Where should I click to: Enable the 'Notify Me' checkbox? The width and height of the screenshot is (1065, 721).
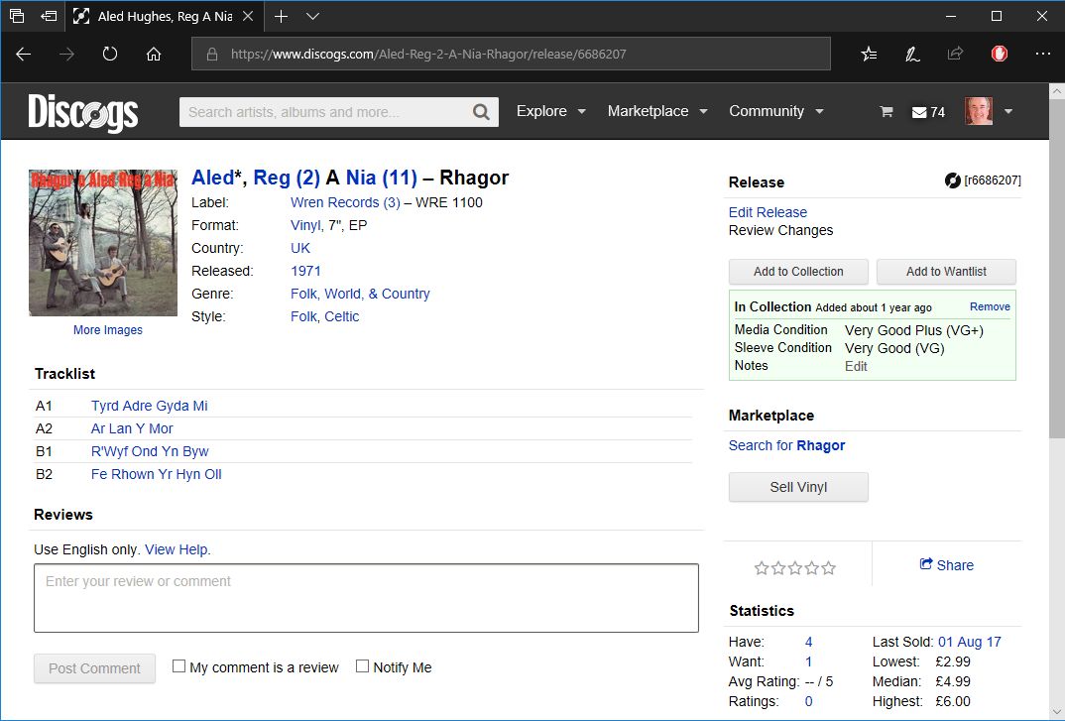pos(363,666)
